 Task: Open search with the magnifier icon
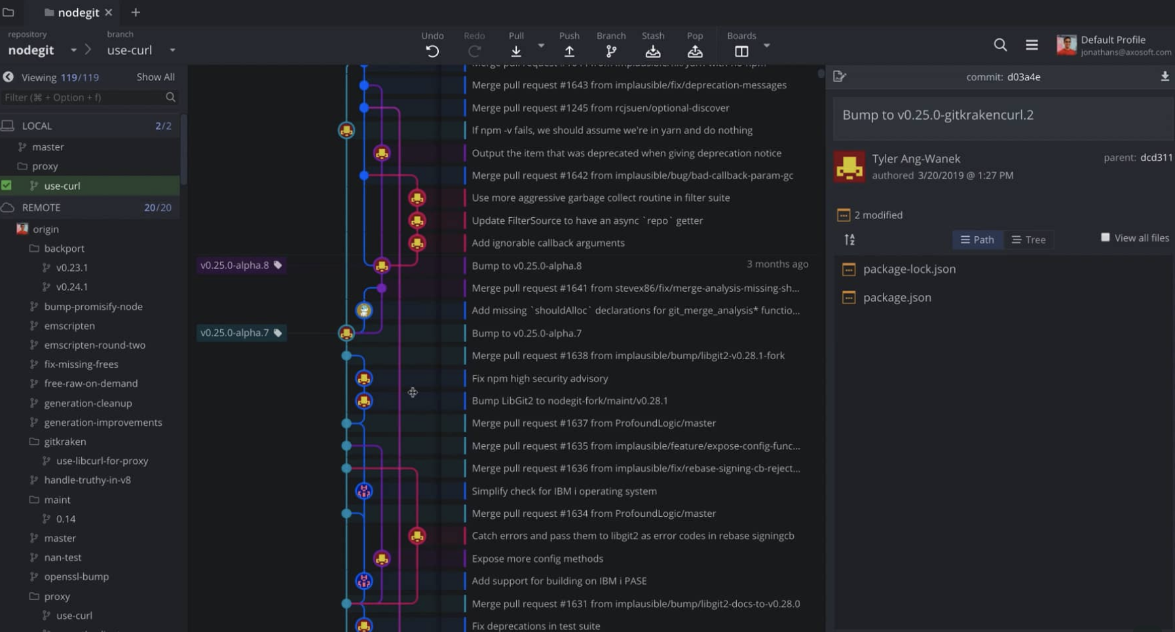(1000, 44)
